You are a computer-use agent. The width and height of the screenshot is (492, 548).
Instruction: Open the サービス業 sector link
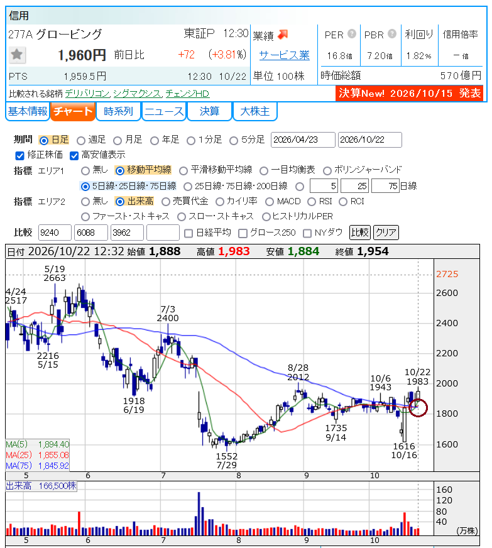[285, 55]
